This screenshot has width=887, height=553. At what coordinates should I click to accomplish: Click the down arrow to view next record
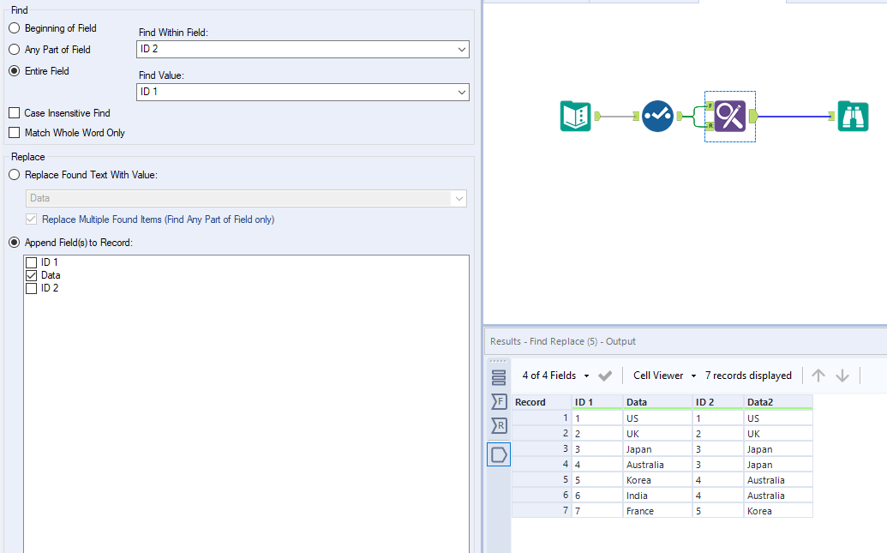point(842,375)
